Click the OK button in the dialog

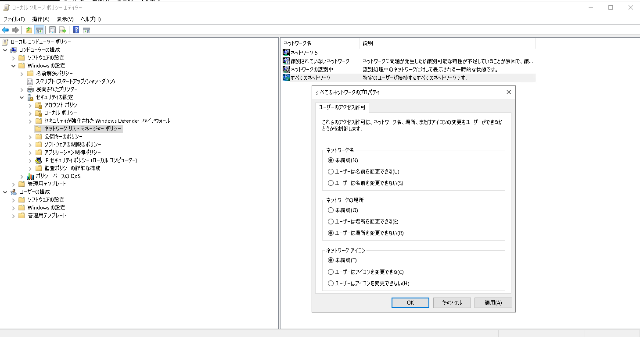[410, 302]
